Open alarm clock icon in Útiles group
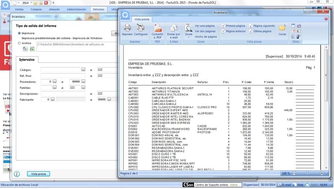Screen dimensions: 334x189 (299, 26)
